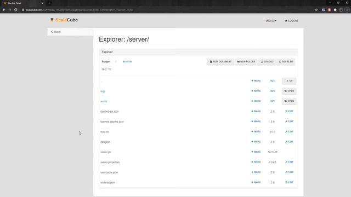This screenshot has width=351, height=197.
Task: Click the ScalaCube logo
Action: [x=64, y=20]
